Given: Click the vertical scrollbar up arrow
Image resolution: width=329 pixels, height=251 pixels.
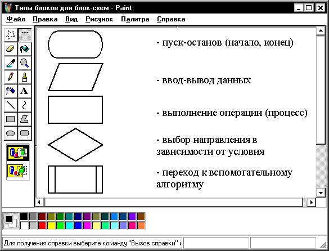Looking at the screenshot, I should point(321,31).
